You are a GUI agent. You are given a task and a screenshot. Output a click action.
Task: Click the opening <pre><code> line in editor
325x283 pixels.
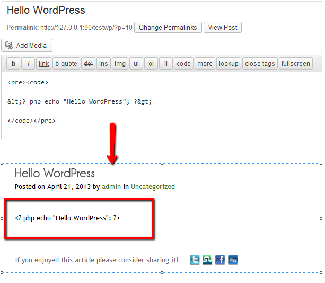point(28,83)
